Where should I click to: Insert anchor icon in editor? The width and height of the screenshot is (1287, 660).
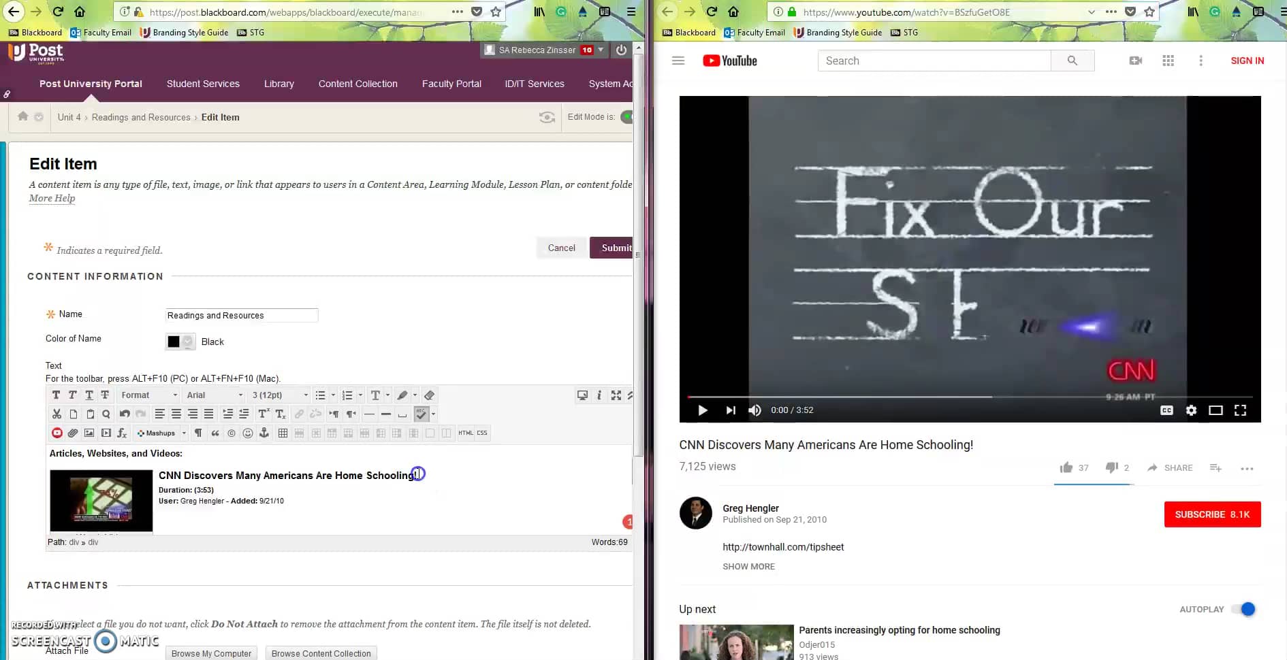click(x=264, y=433)
